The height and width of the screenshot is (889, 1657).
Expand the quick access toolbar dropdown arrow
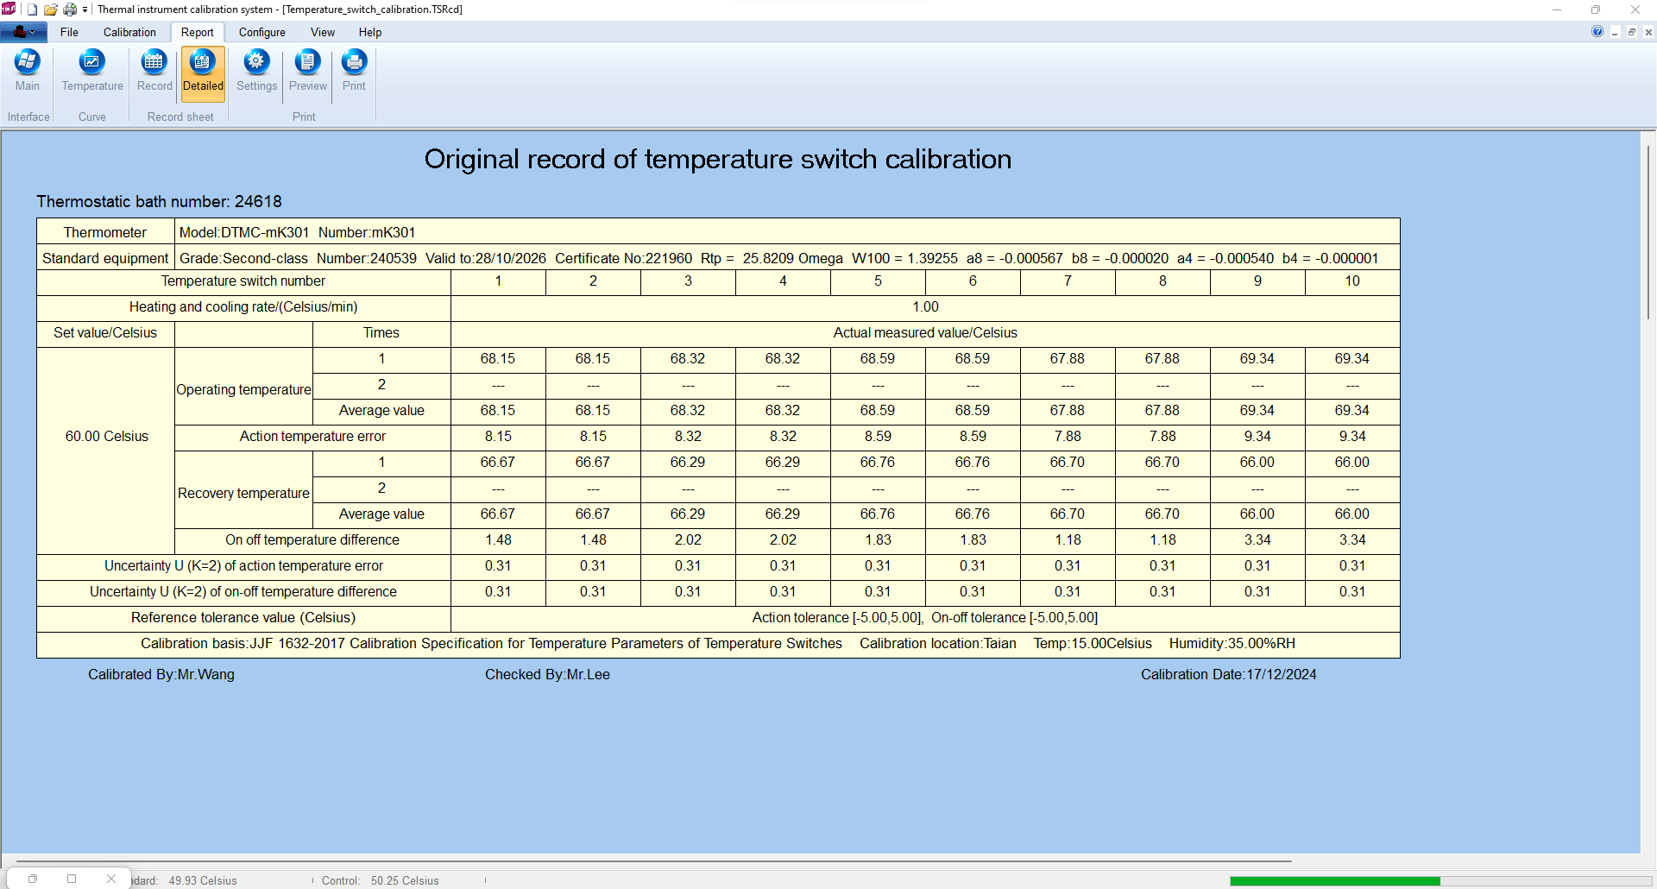[x=85, y=9]
